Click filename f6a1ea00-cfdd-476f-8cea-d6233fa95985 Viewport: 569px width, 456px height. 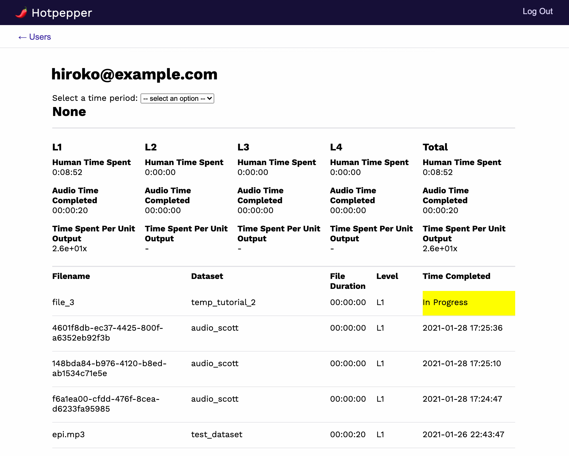click(x=106, y=404)
